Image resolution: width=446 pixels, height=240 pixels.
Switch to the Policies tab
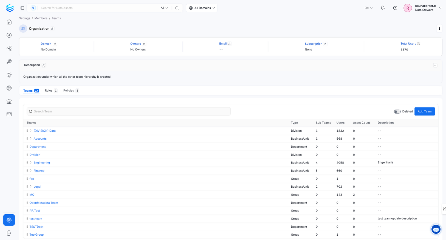tap(69, 91)
